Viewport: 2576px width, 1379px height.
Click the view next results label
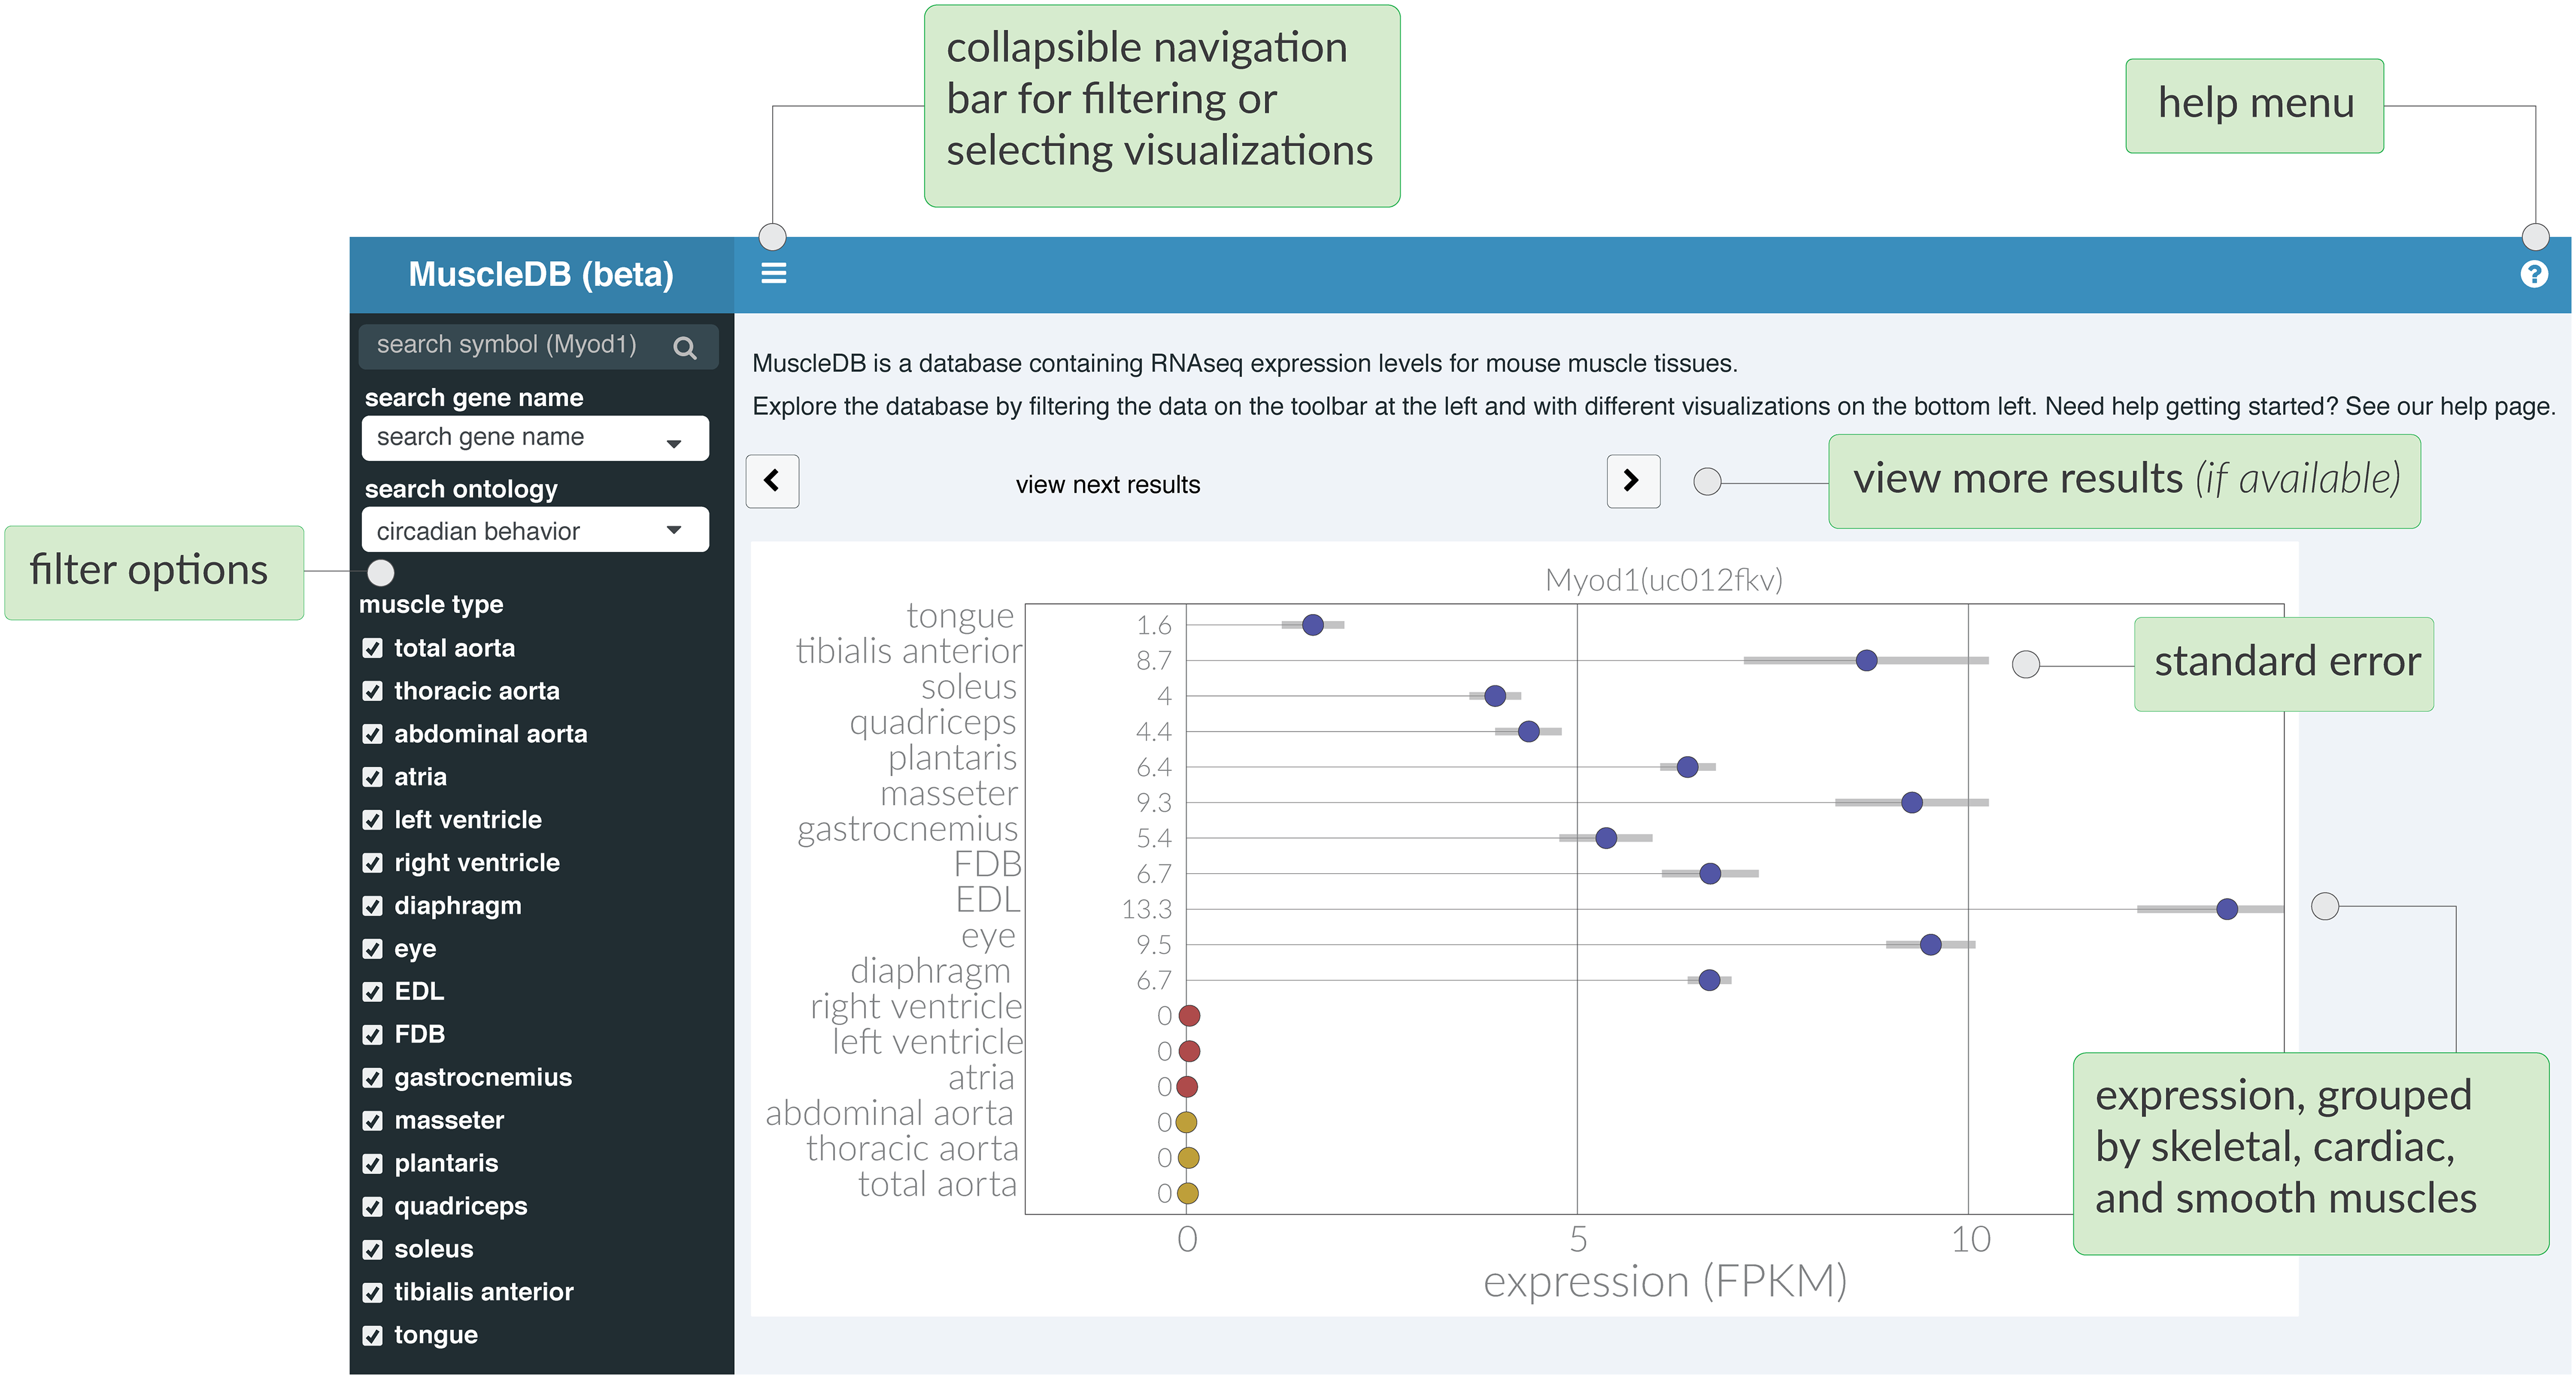click(x=1107, y=485)
